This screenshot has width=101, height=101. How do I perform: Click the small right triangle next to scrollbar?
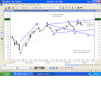(97, 65)
